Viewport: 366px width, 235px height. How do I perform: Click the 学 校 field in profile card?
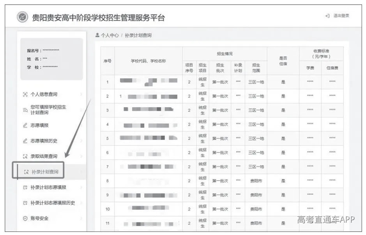[x=42, y=67]
